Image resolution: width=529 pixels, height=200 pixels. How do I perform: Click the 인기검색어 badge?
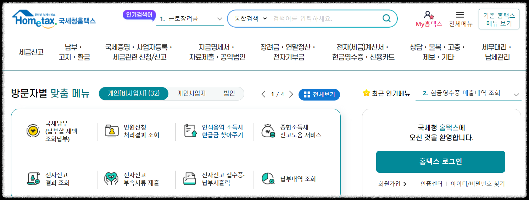(x=139, y=15)
